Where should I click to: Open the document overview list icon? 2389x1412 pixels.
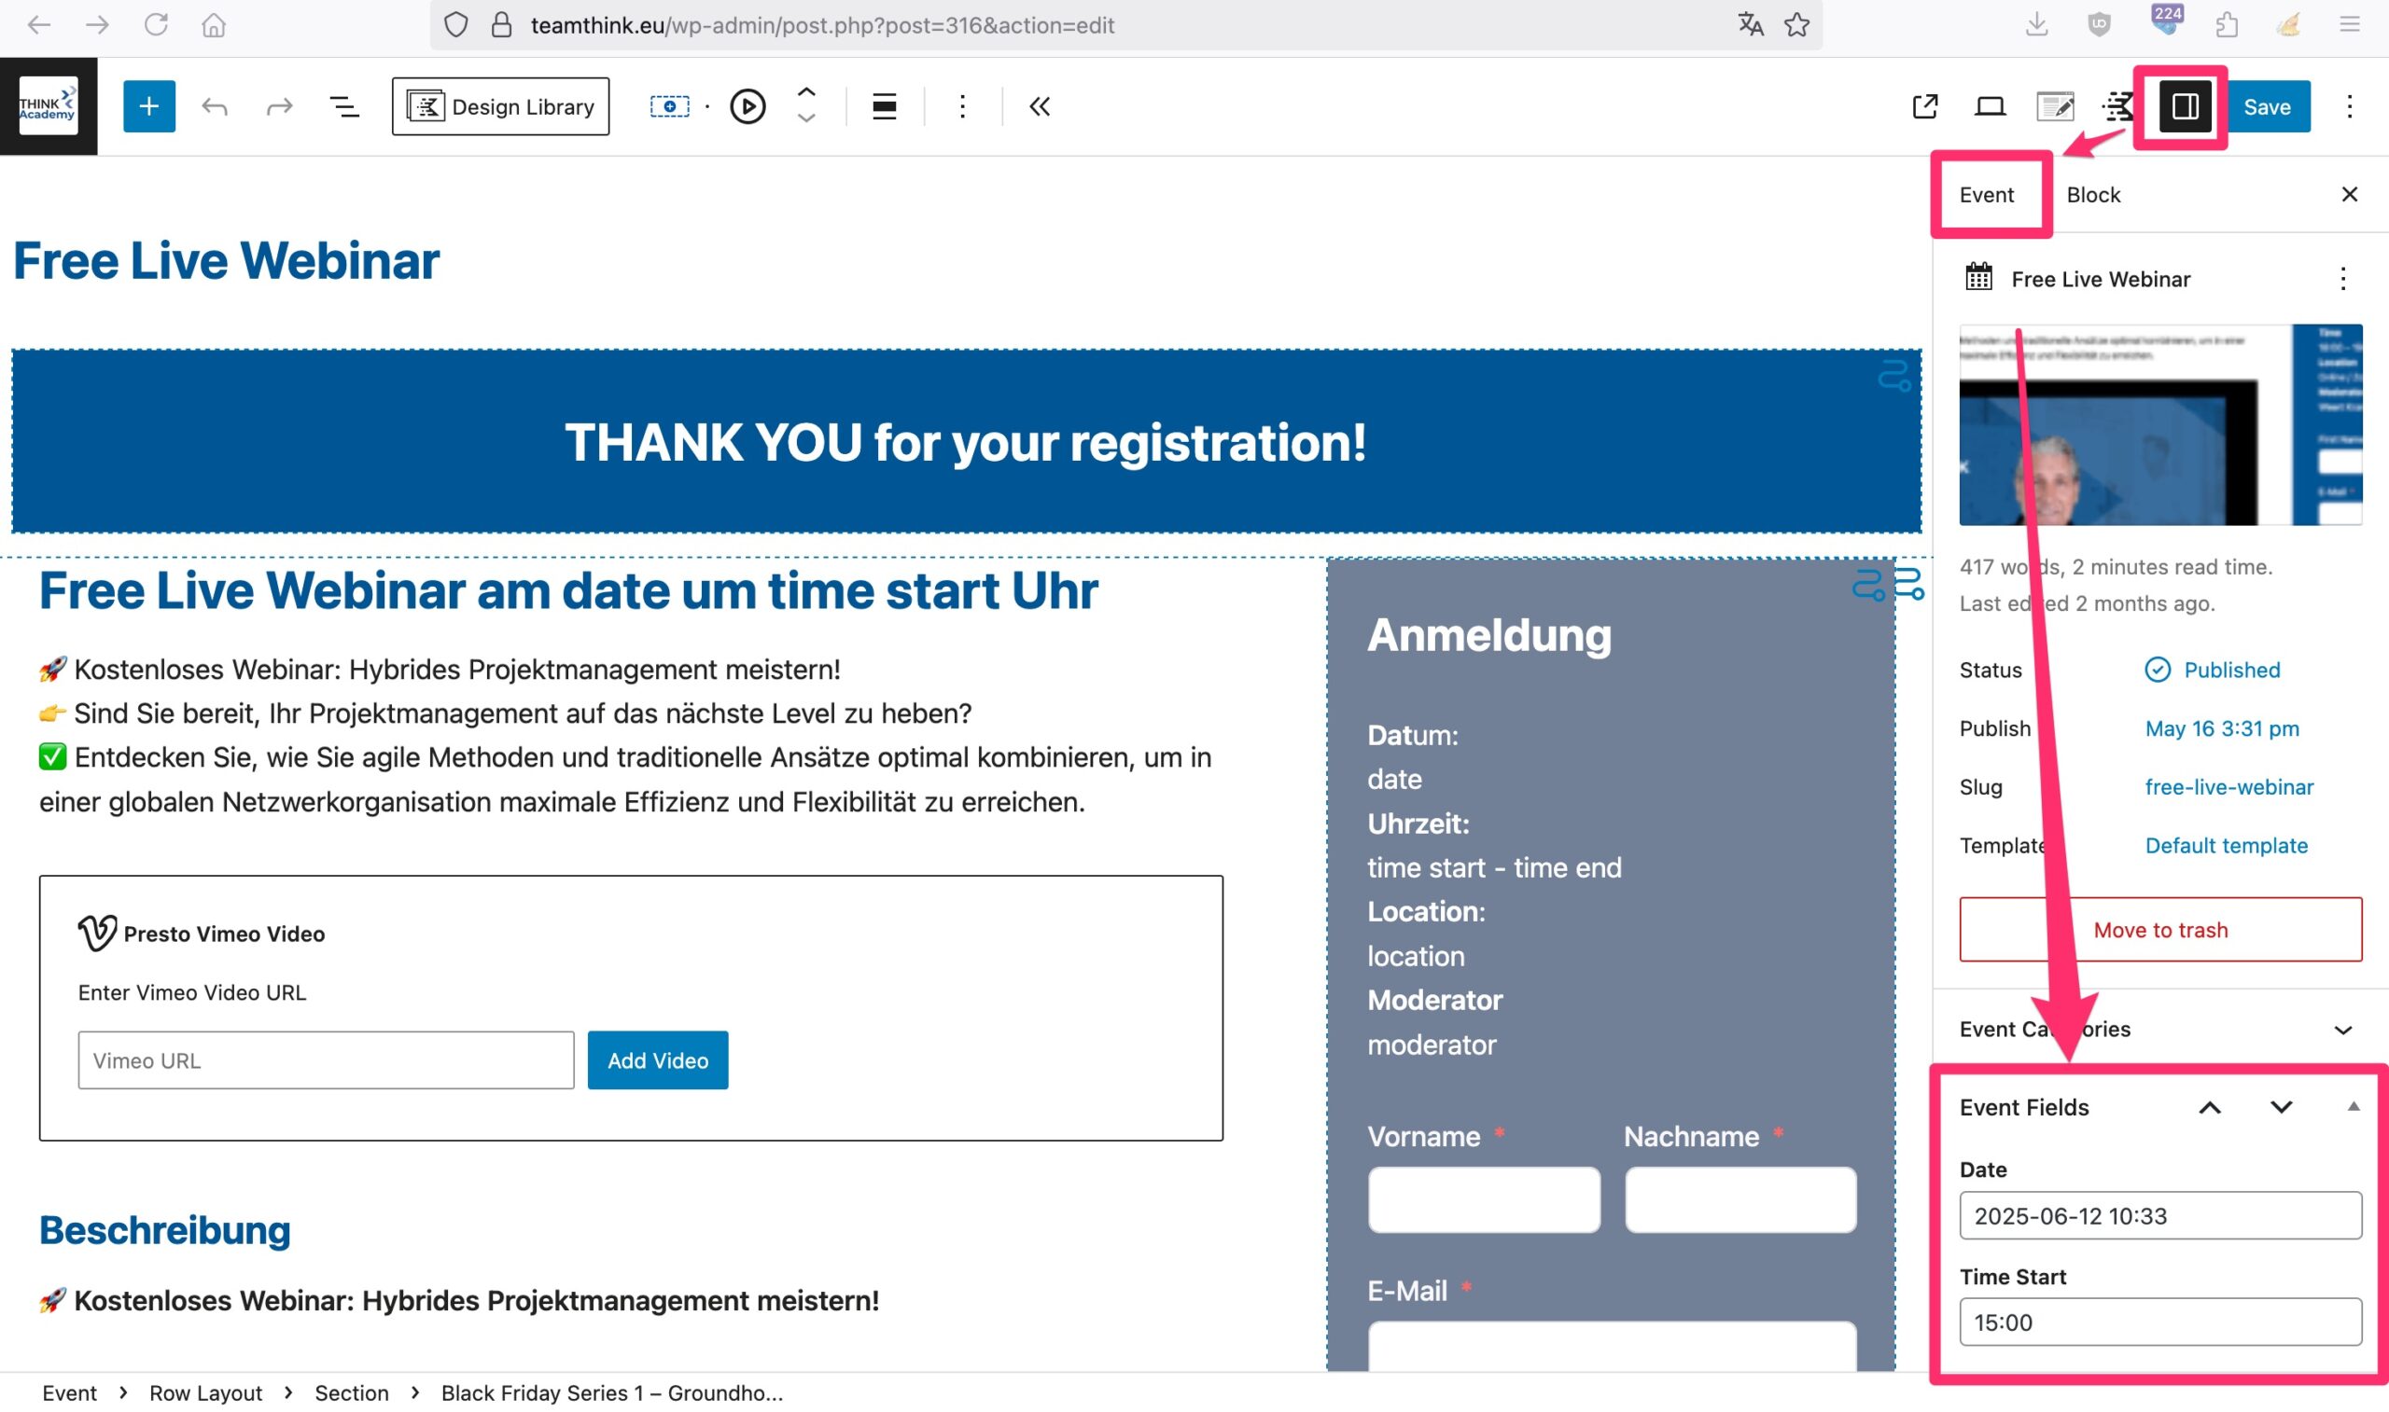pos(343,105)
